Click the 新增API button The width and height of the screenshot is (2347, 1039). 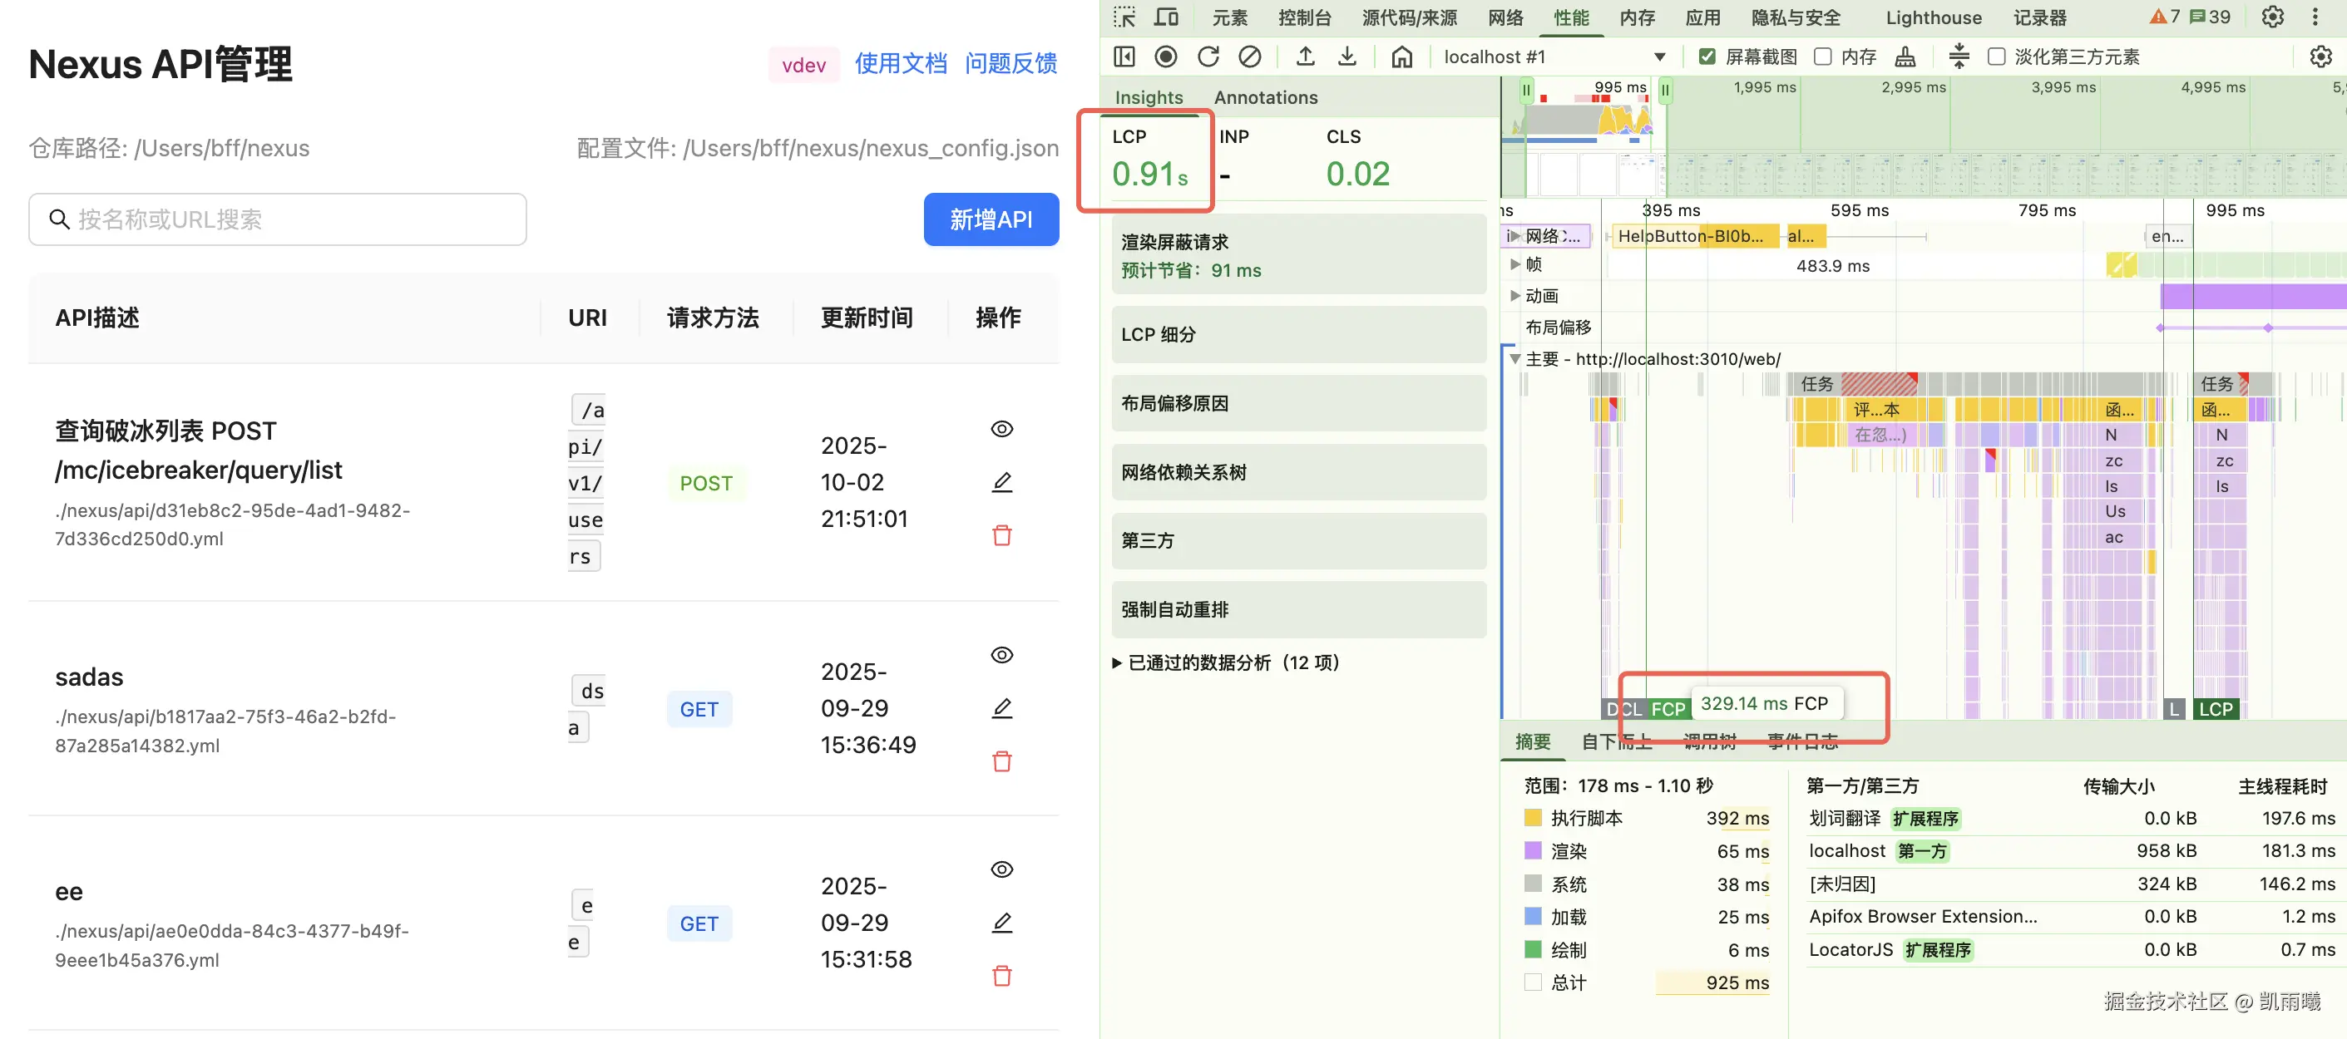pyautogui.click(x=991, y=219)
